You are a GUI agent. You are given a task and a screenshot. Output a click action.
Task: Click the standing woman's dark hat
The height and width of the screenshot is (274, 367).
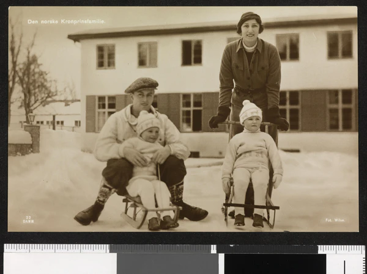[249, 18]
